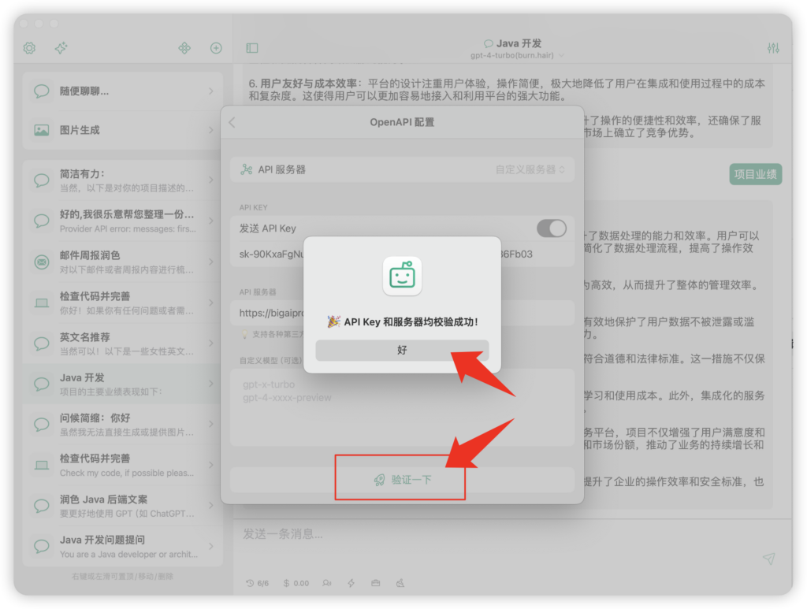
Task: Click chat bubble icon of Java 开发问题提问
Action: pyautogui.click(x=41, y=546)
